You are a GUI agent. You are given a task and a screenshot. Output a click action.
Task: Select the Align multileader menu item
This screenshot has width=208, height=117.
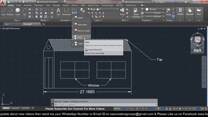click(x=81, y=38)
